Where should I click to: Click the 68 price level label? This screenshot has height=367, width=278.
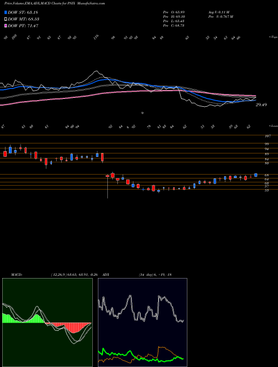[x=267, y=175]
